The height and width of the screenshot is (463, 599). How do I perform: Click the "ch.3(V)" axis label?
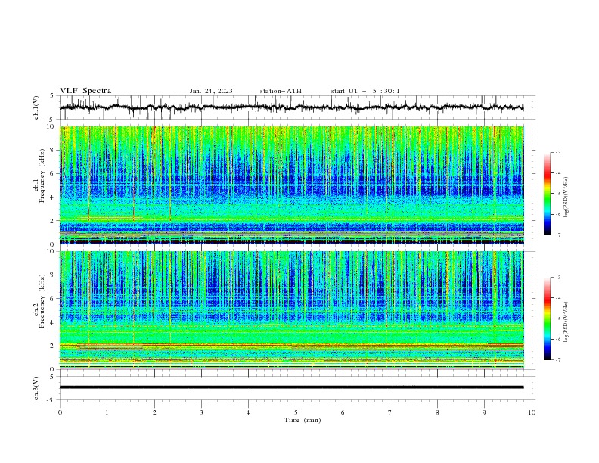(36, 388)
